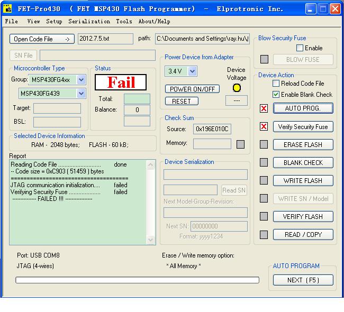Click the gray status box beside VERIFY FLASH

264,216
